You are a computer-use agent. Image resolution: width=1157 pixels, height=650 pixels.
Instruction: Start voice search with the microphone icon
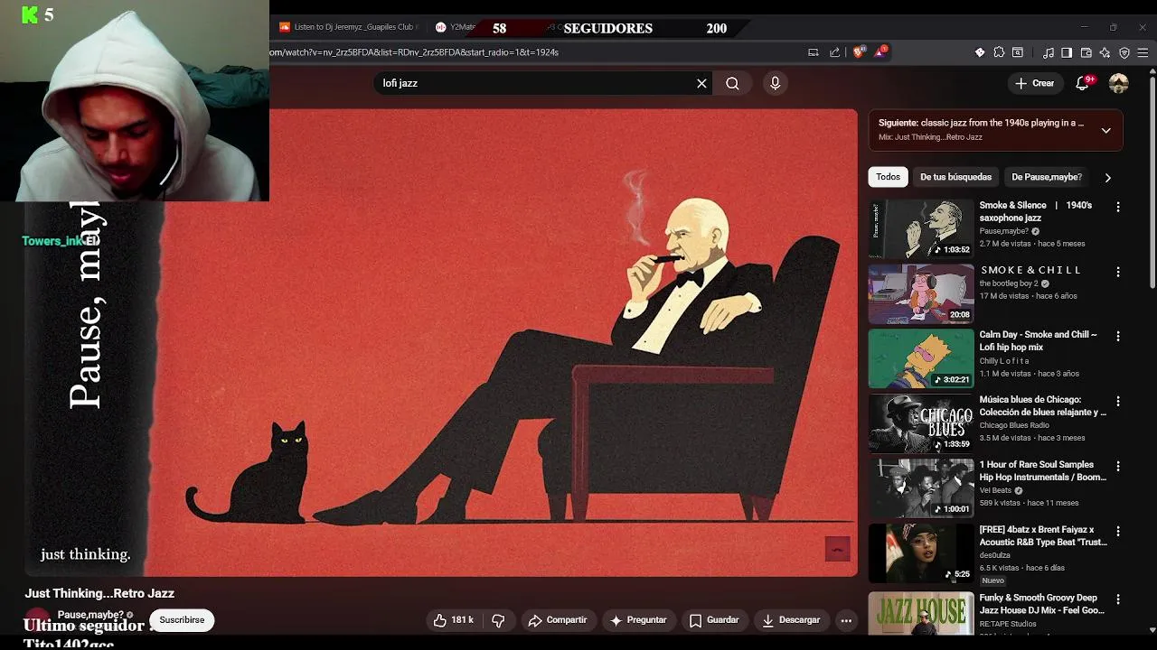pyautogui.click(x=775, y=83)
